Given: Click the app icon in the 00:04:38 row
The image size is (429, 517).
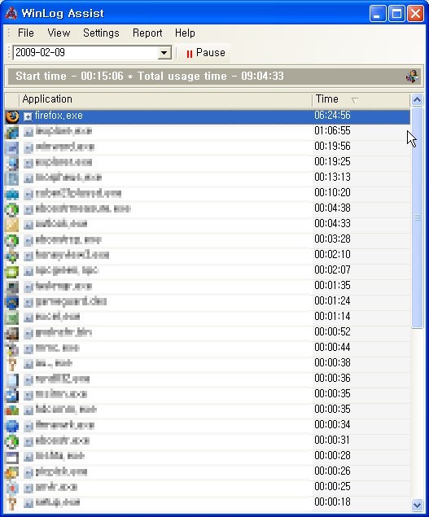Looking at the screenshot, I should [x=12, y=209].
